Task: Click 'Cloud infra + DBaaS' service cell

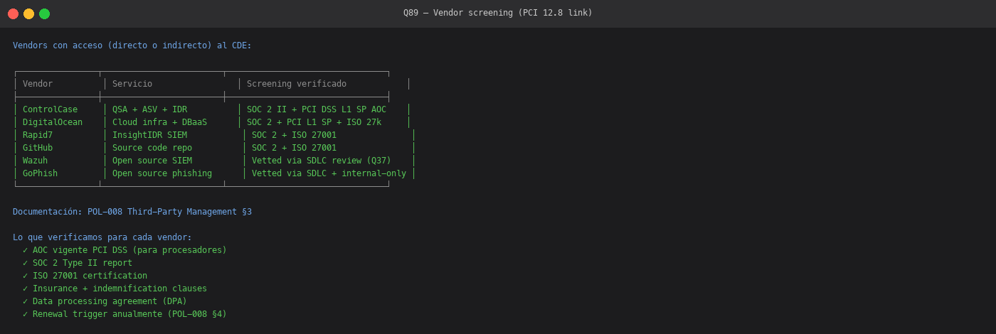Action: 159,122
